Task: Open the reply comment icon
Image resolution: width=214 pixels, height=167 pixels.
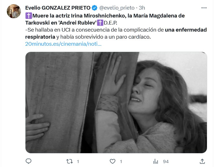Action: tap(29, 161)
